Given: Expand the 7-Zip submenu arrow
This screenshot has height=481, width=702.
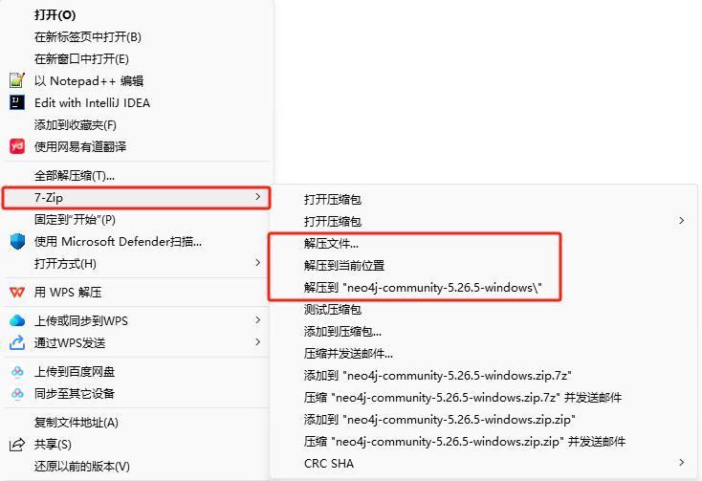Looking at the screenshot, I should (257, 197).
